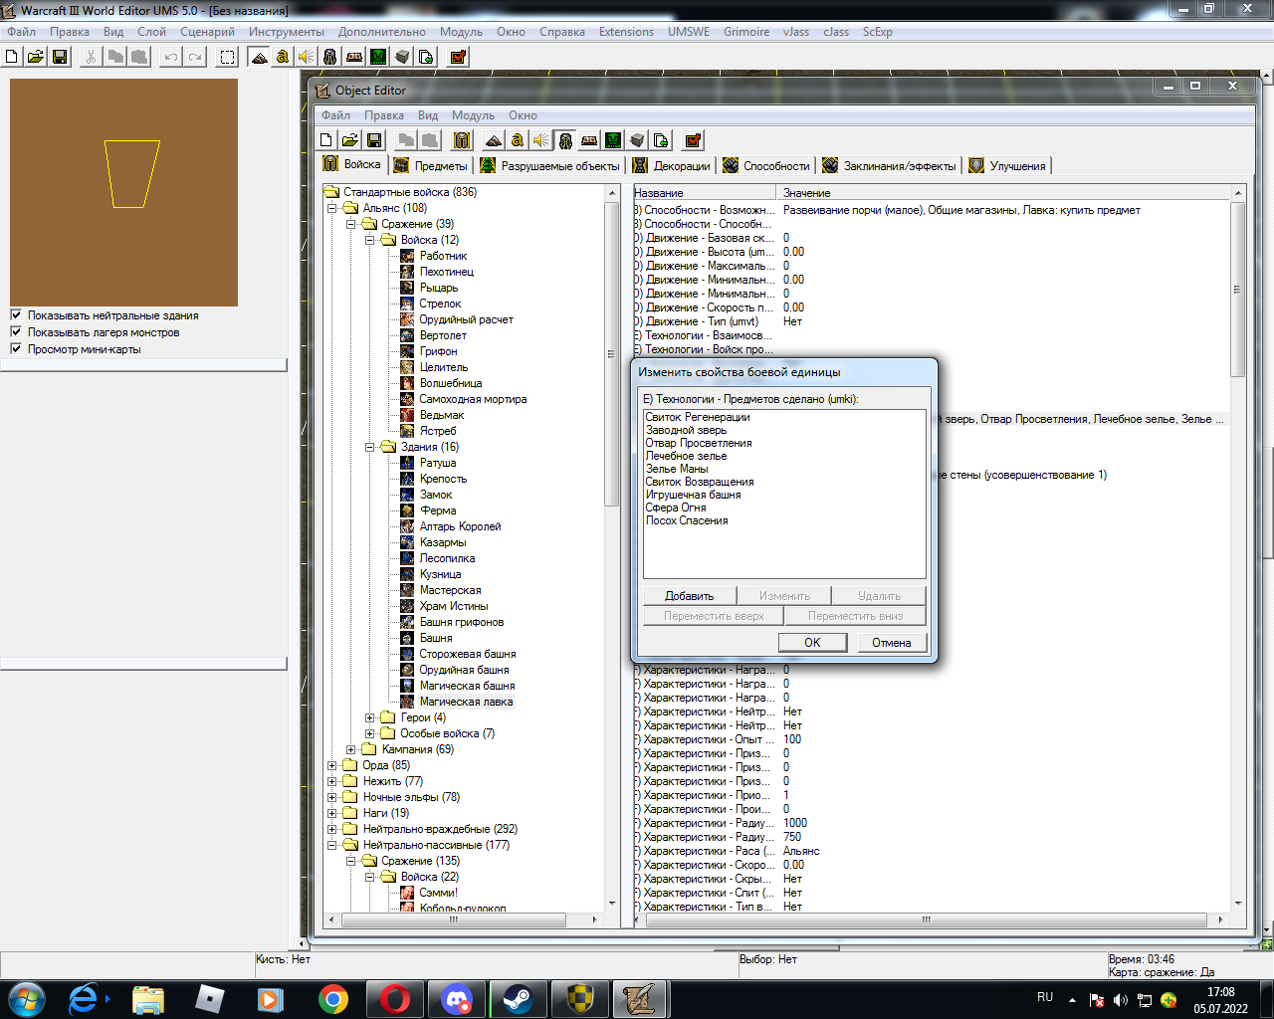Switch to Способности tab
Screen dimensions: 1274x1019
coord(766,165)
